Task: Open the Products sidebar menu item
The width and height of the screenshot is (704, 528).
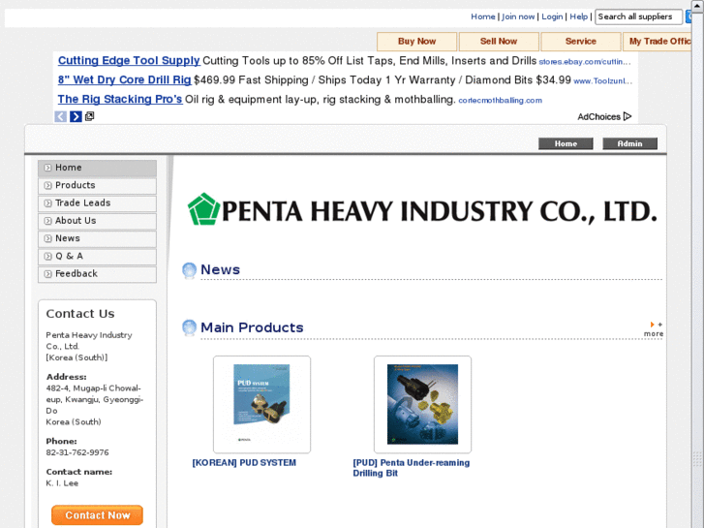Action: point(98,186)
